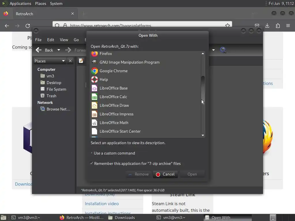Viewport: 295px width, 221px height.
Task: Open the Firefox hamburger menu
Action: pyautogui.click(x=288, y=26)
